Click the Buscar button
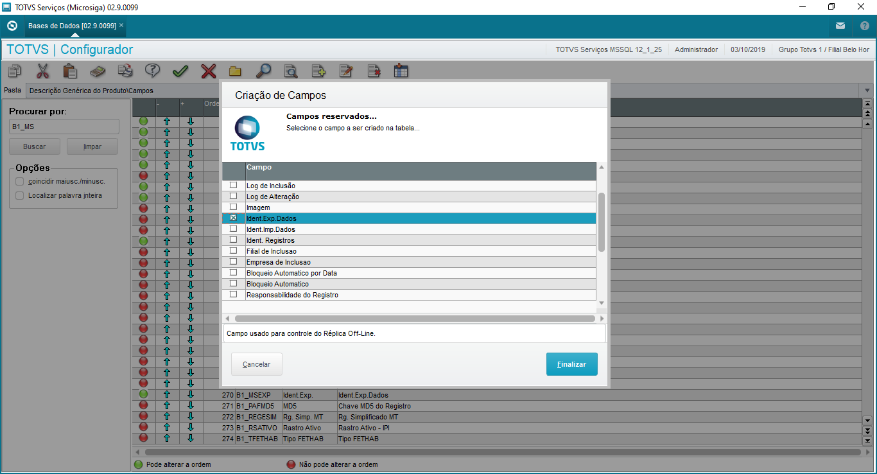Image resolution: width=877 pixels, height=474 pixels. [34, 146]
